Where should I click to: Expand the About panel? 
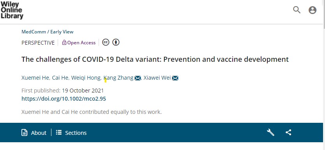tap(34, 133)
